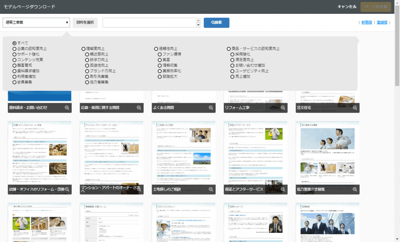Click the blue 検索 search button
Viewport: 400px width, 242px height.
(x=217, y=22)
